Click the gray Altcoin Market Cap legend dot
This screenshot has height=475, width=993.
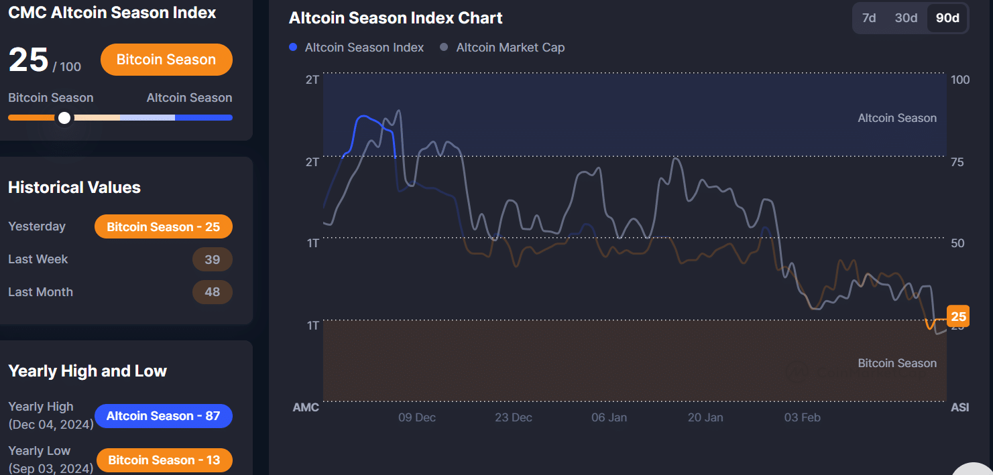(x=444, y=47)
